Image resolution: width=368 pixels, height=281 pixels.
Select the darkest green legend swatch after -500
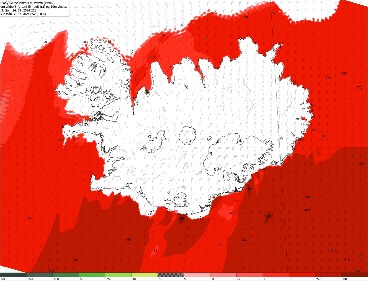13,275
